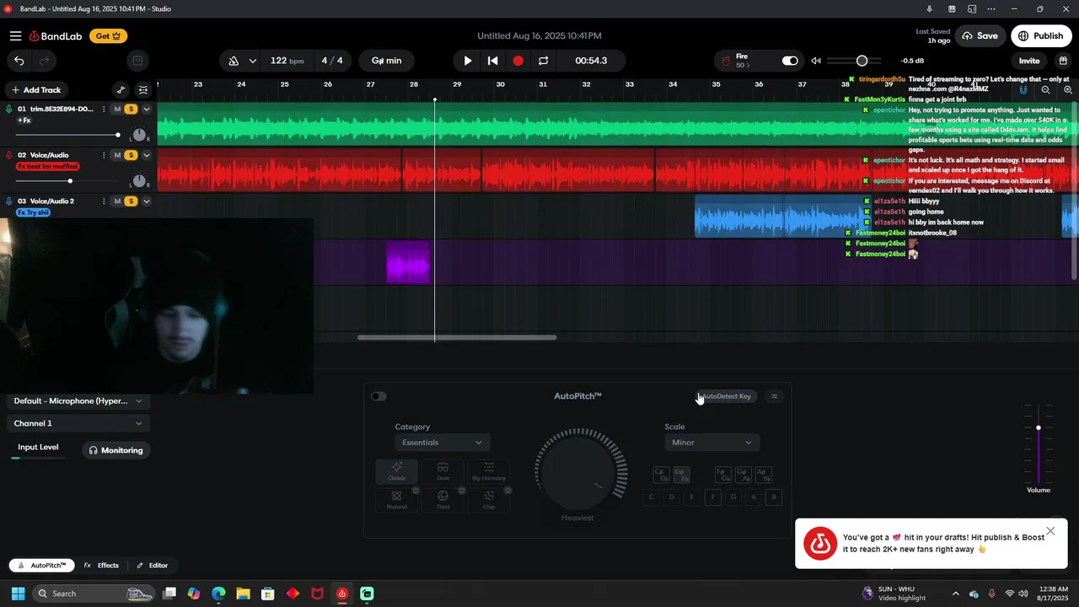Click the Publish button
This screenshot has height=607, width=1079.
1041,36
